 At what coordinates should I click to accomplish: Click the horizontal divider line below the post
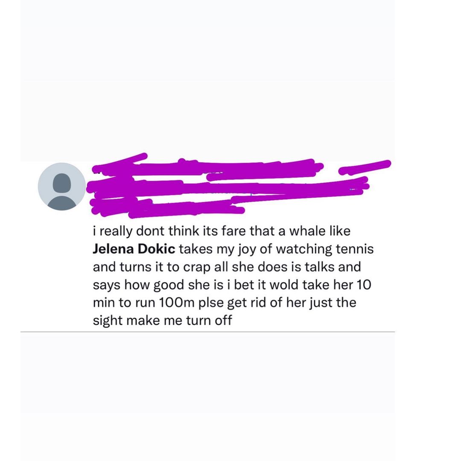point(207,332)
